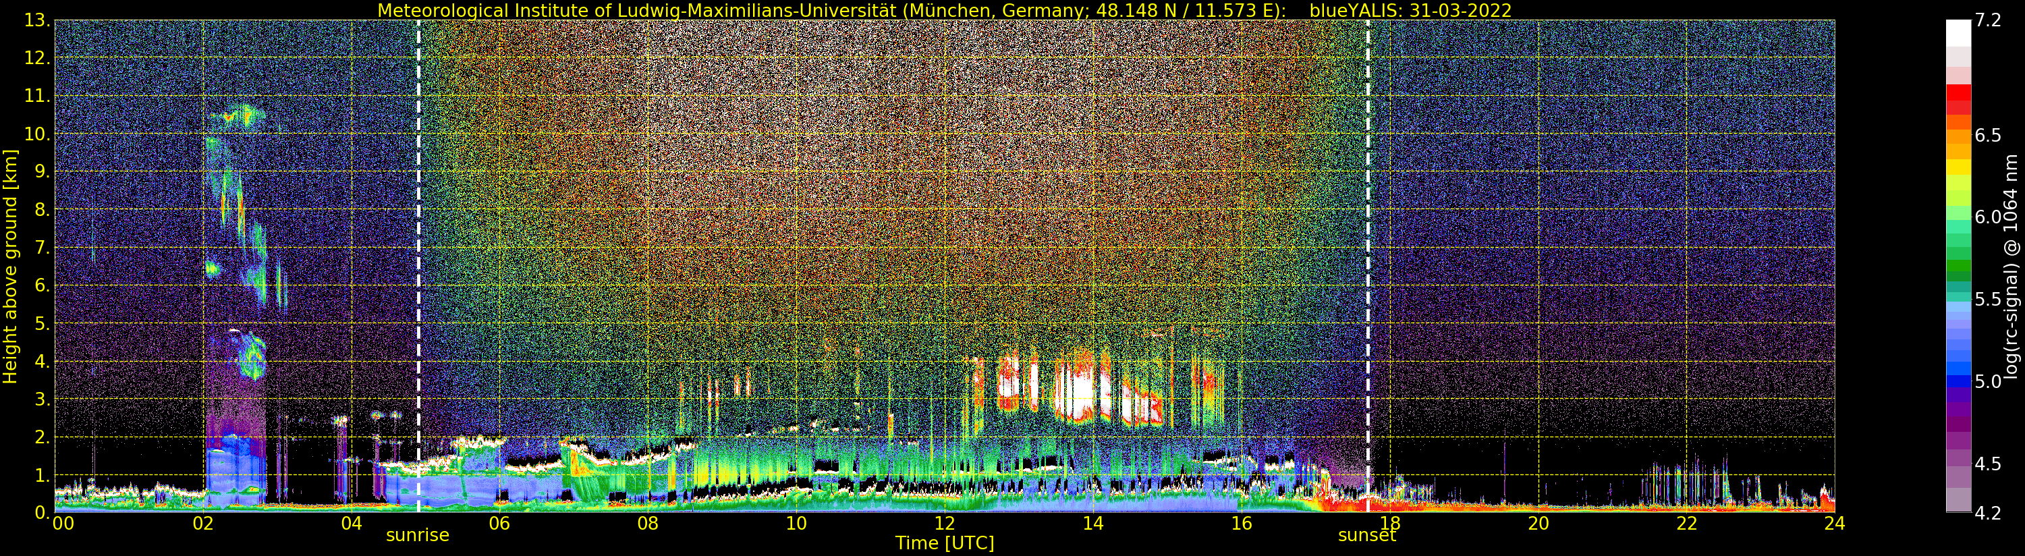Click the '00' time axis tick label
This screenshot has width=2025, height=556.
tap(63, 524)
